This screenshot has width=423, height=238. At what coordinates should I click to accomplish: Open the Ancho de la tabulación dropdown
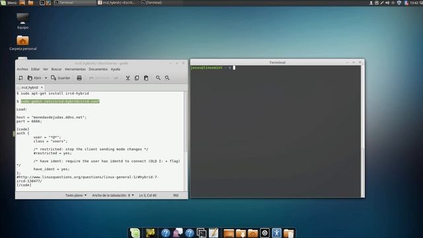(x=113, y=195)
